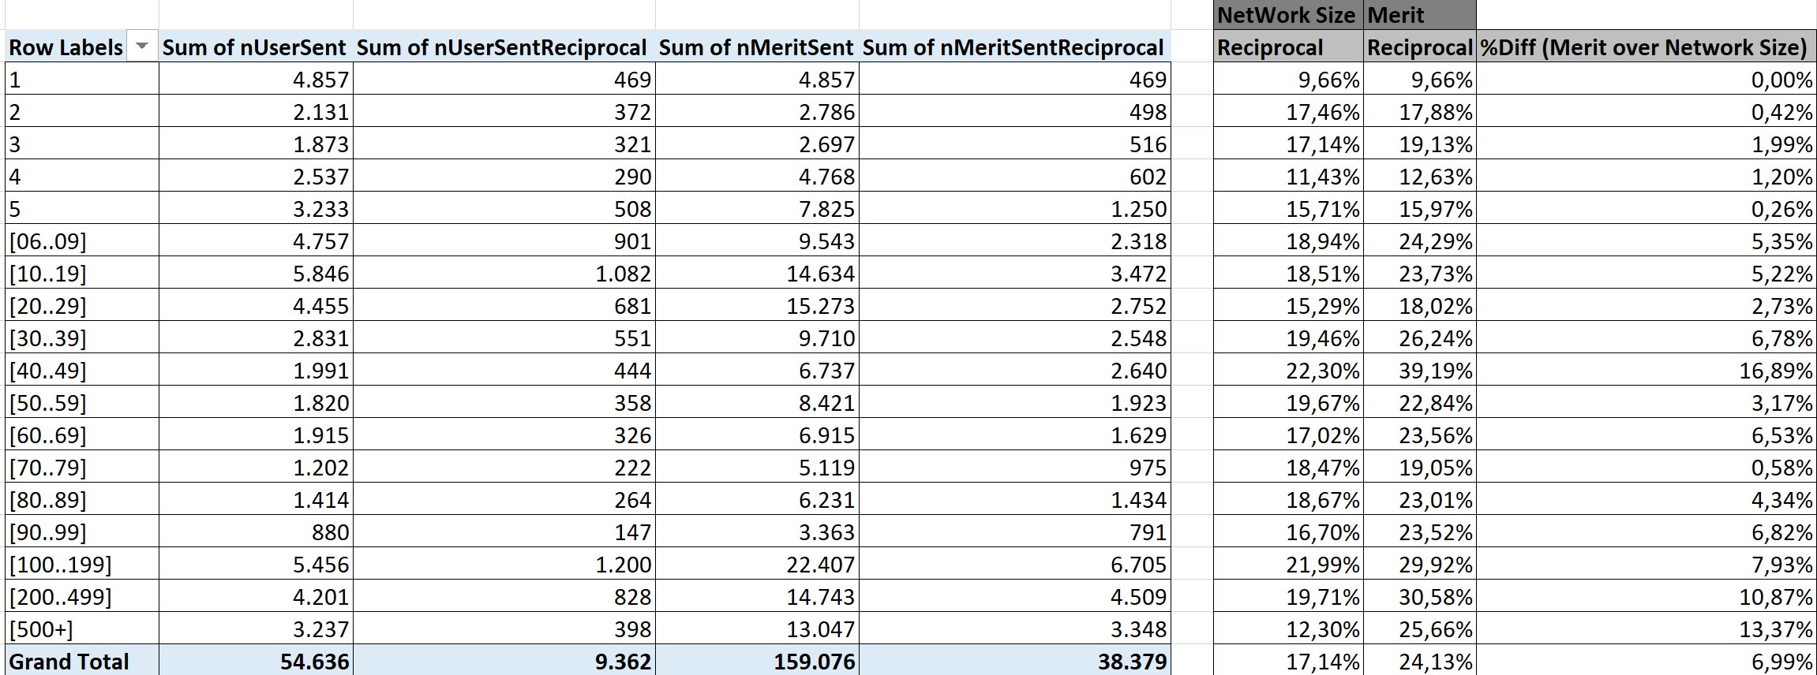Select the nMeritSentReciprocal value 975
This screenshot has height=675, width=1817.
[x=1014, y=467]
